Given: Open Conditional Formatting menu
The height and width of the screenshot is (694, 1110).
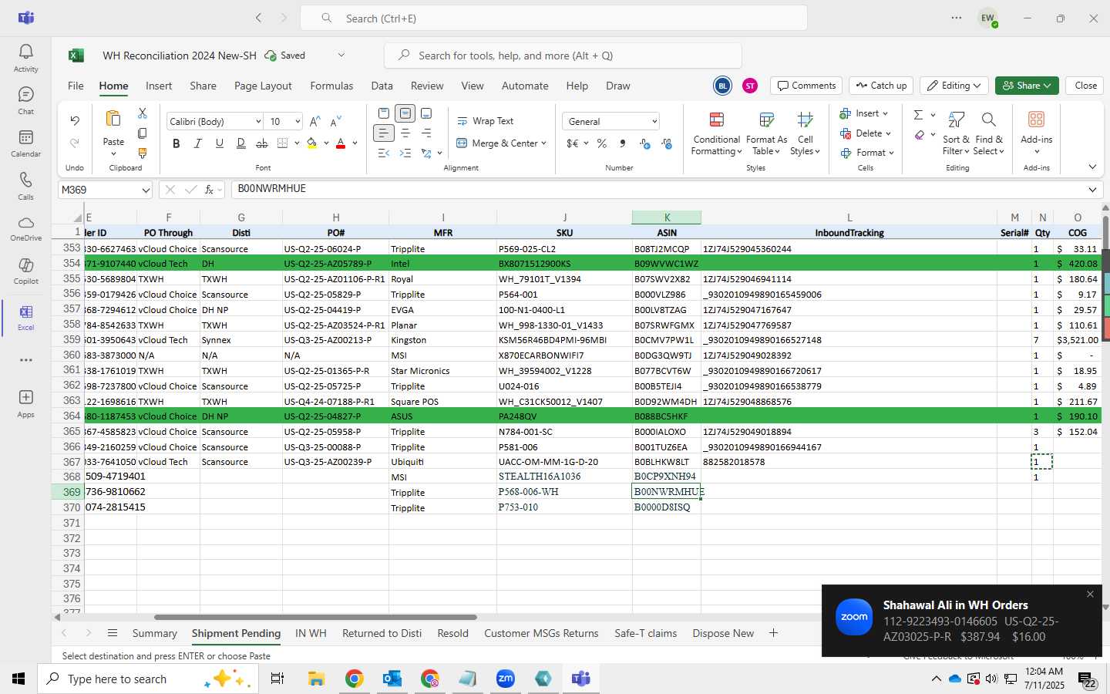Looking at the screenshot, I should point(716,133).
